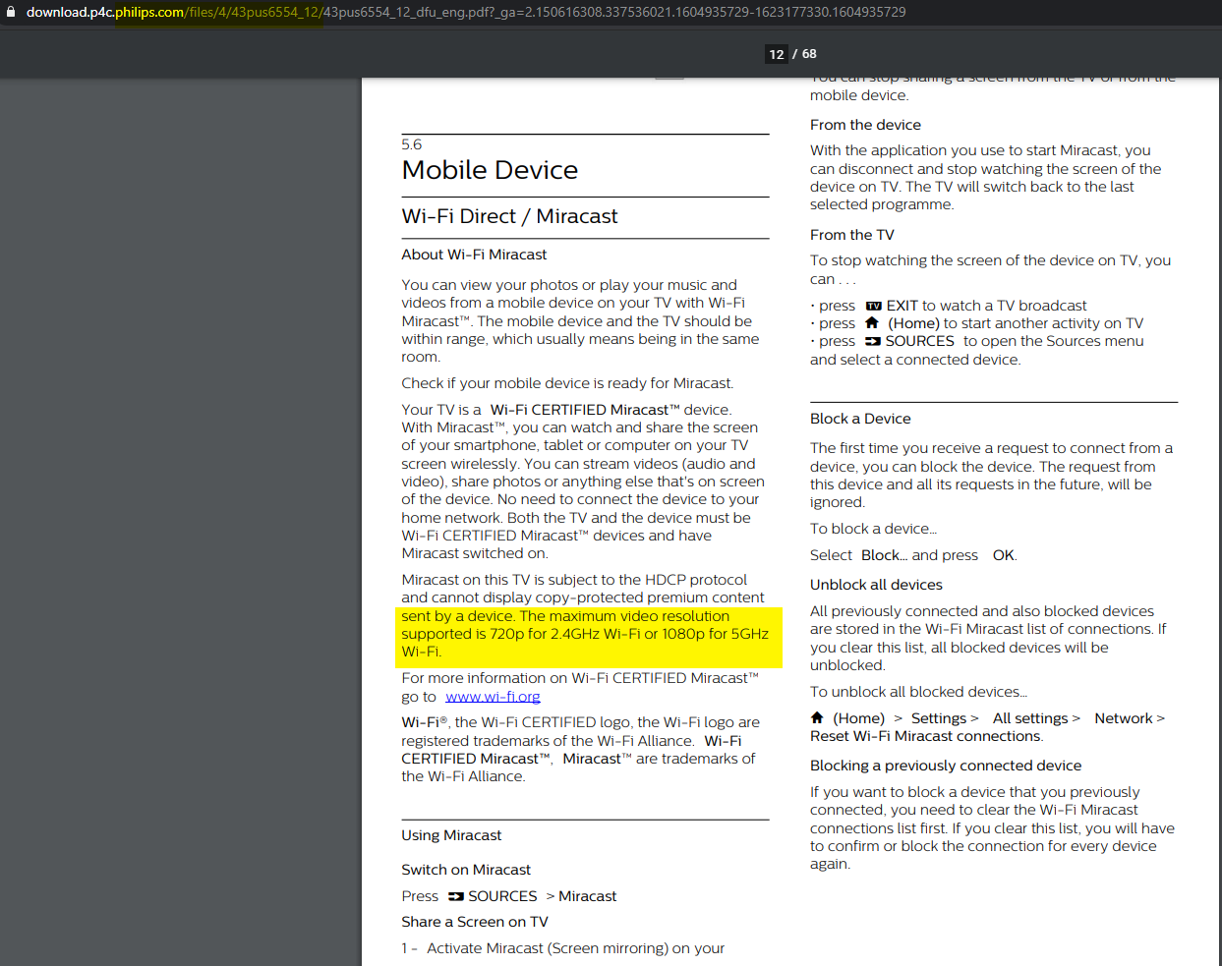Click the 'To block a device…' line
This screenshot has height=966, width=1222.
874,529
